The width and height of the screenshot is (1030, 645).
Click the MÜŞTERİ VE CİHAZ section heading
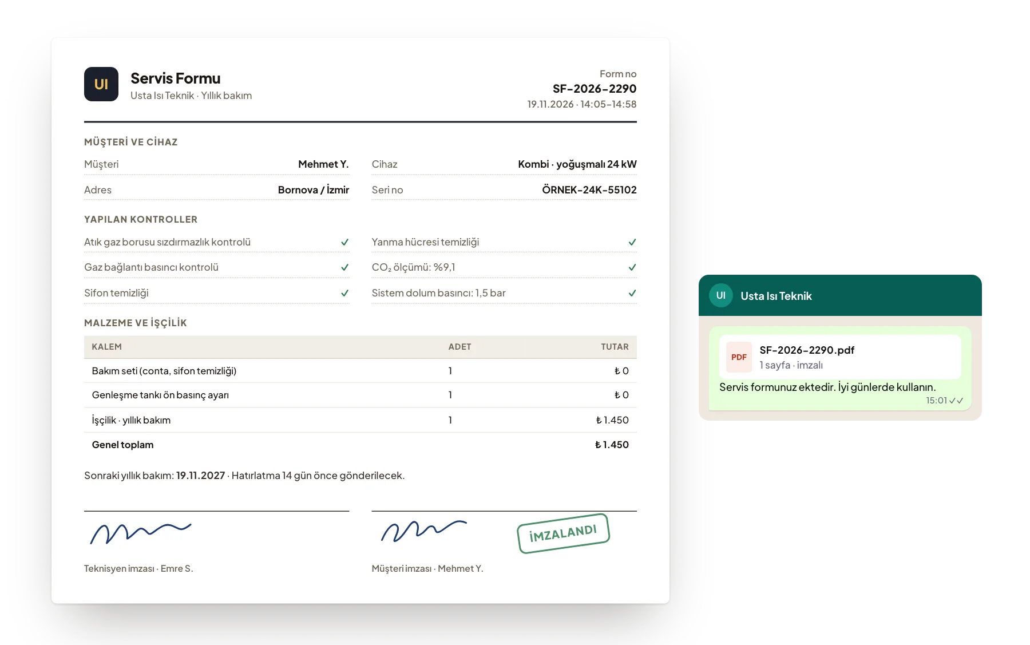click(x=131, y=142)
